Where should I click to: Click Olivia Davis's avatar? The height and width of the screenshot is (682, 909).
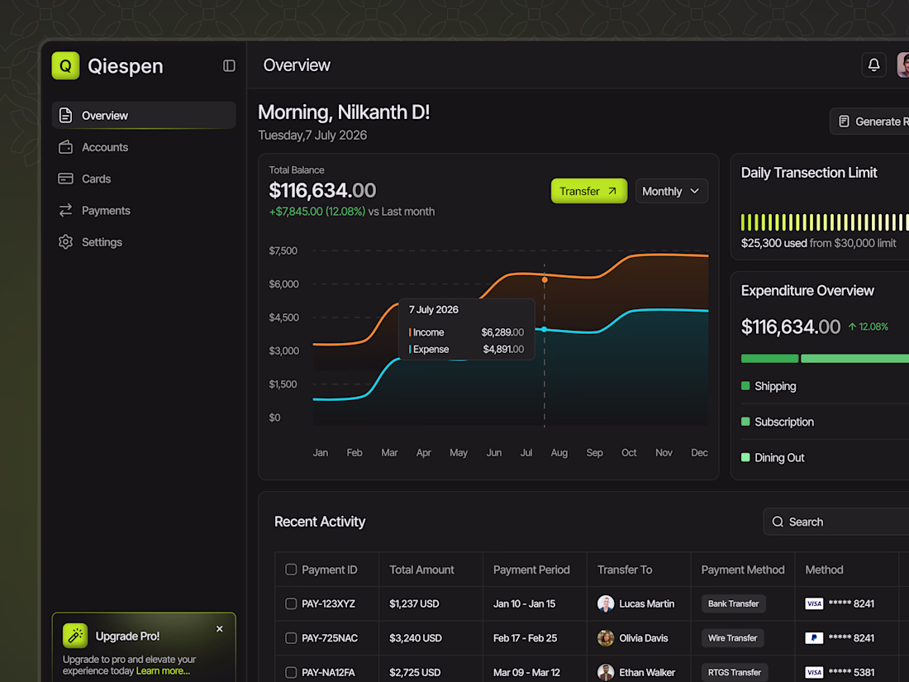(606, 638)
